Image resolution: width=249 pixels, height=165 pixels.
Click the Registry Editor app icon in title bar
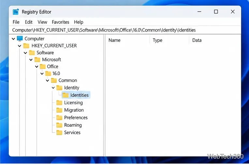[16, 12]
